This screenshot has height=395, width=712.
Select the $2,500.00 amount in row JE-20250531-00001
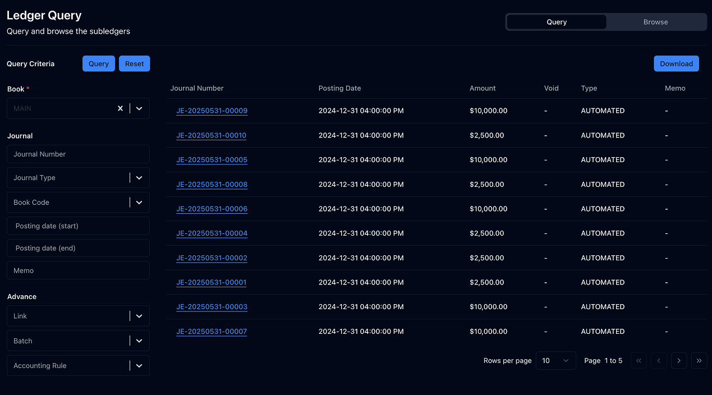click(487, 282)
